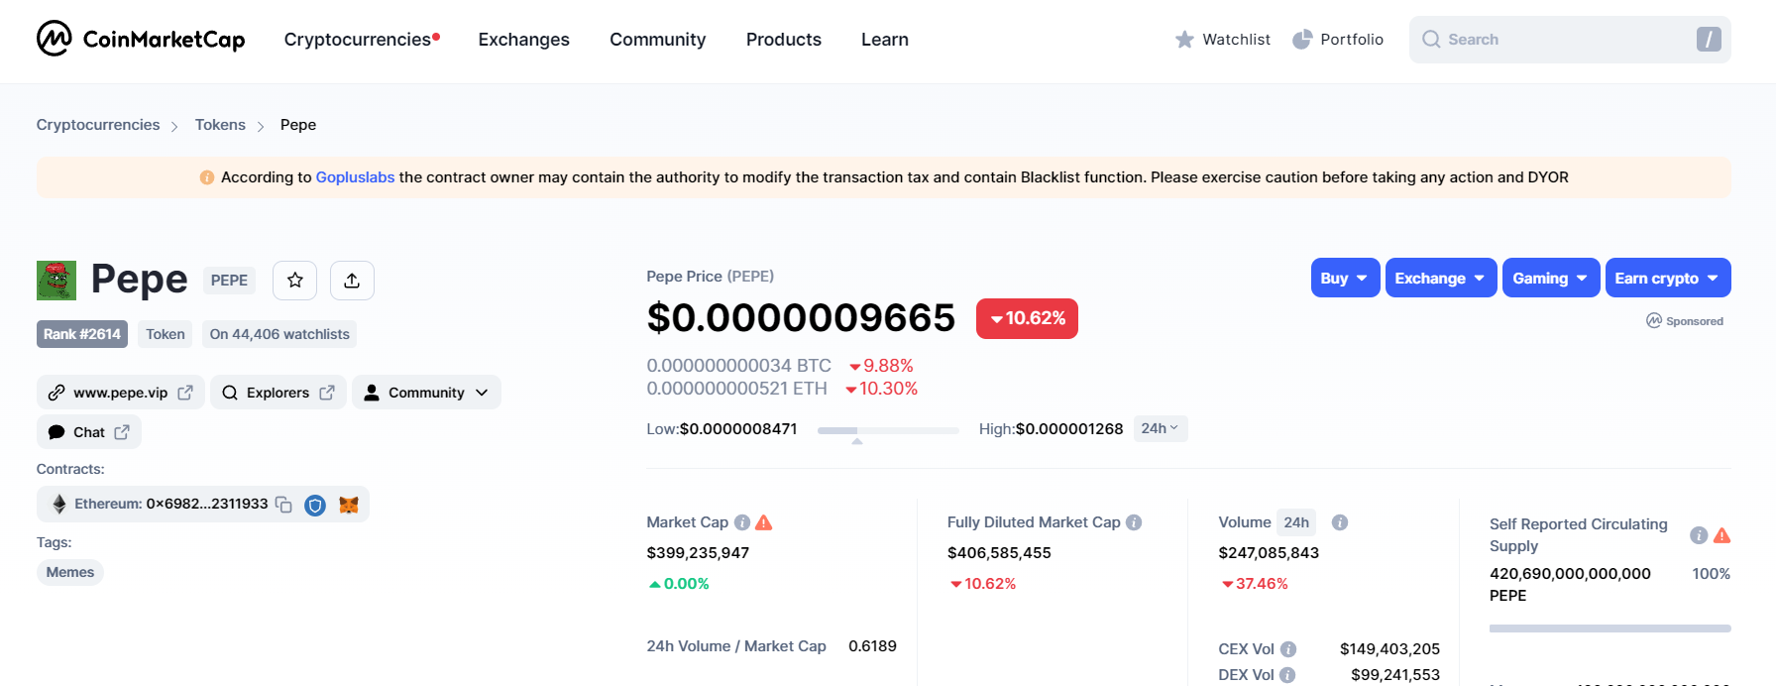The height and width of the screenshot is (686, 1776).
Task: Click the CoinMarketCap logo
Action: pyautogui.click(x=141, y=40)
